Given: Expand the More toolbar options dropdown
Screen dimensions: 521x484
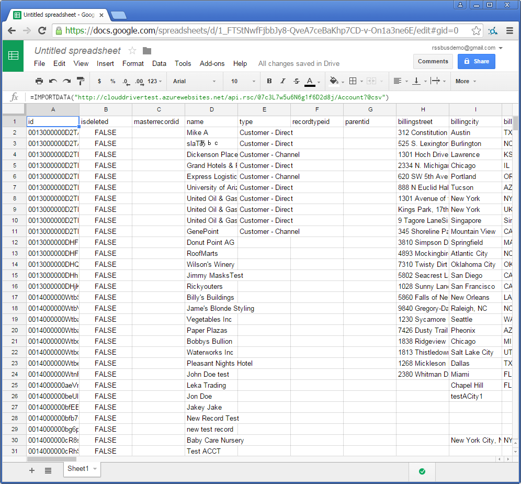Looking at the screenshot, I should [x=466, y=81].
